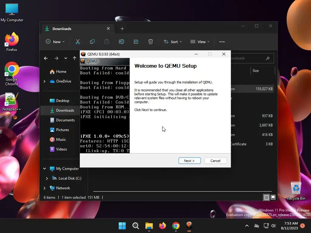Go back with the left arrow in Explorer

(x=46, y=58)
